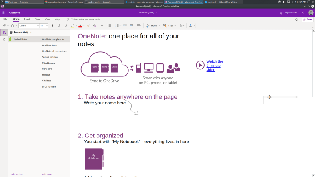
Task: Expand the bullet list style dropdown arrow
Action: click(x=112, y=26)
